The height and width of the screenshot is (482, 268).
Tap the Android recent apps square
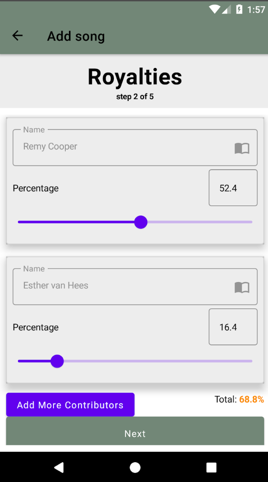(x=211, y=467)
